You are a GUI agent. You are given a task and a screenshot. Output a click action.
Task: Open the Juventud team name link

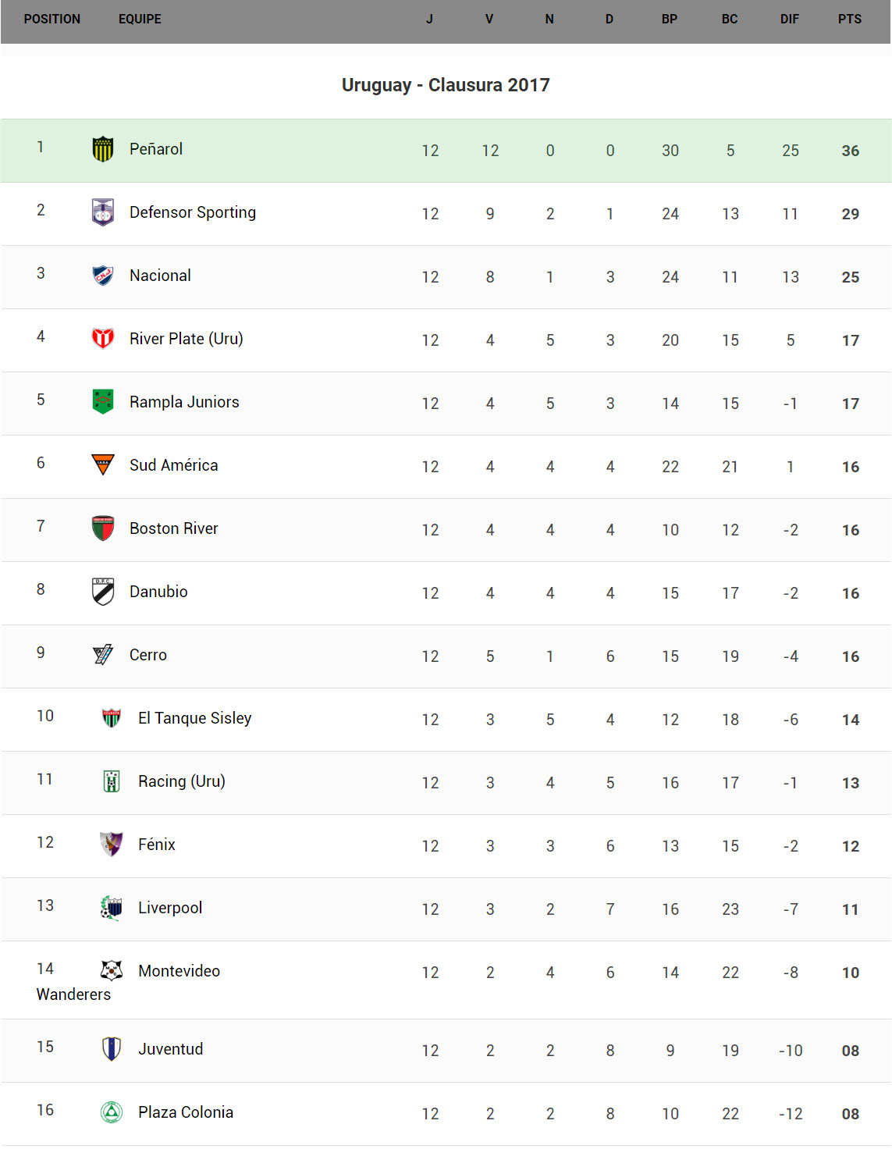(x=170, y=1049)
